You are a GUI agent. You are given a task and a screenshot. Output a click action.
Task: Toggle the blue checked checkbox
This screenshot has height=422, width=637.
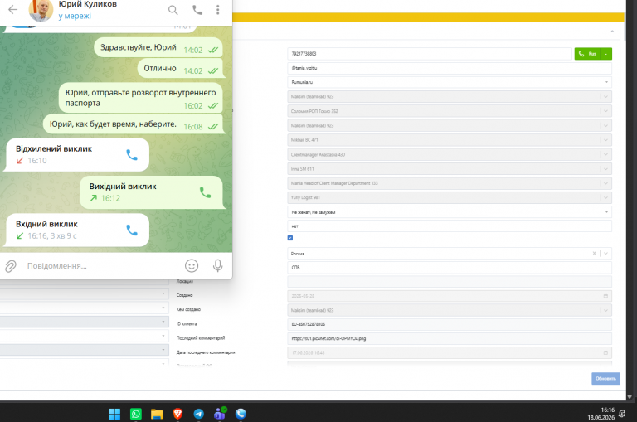(x=290, y=238)
